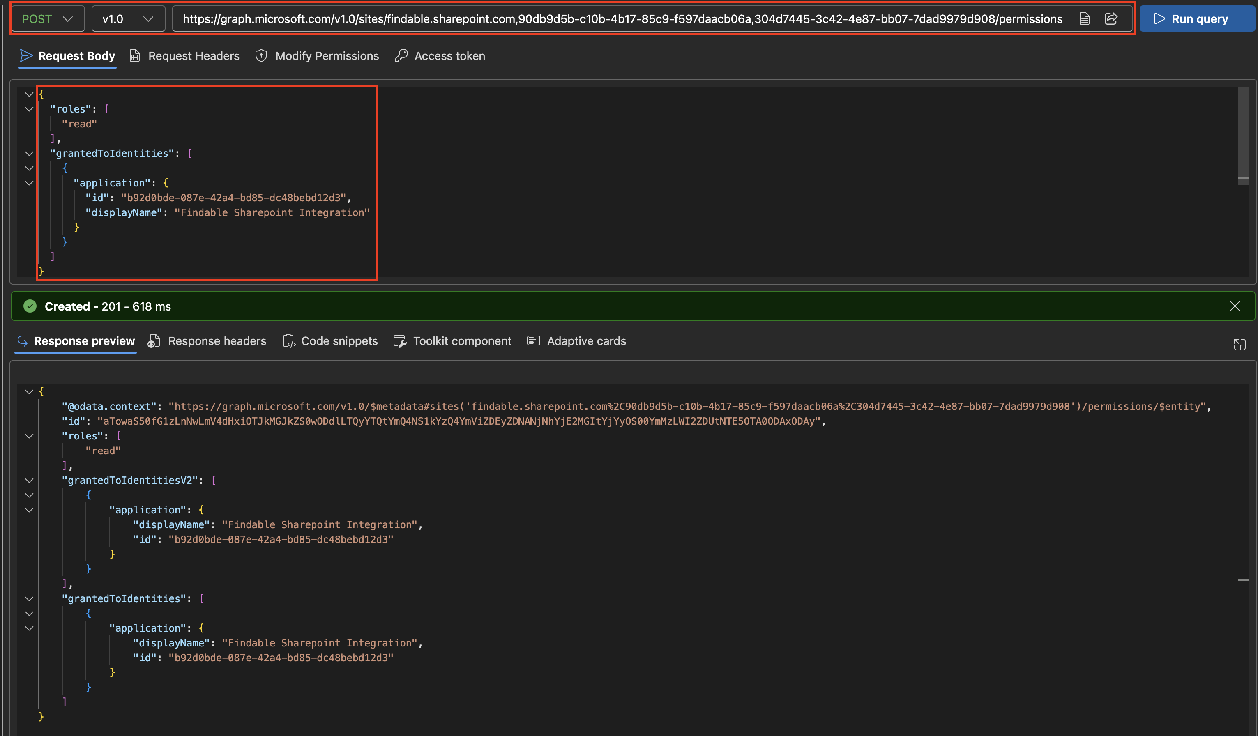Click the Adaptive cards icon

point(534,341)
